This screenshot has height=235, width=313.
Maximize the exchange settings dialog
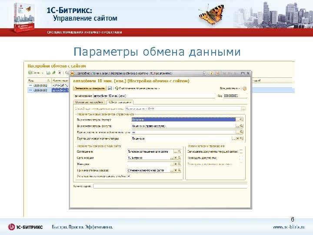(x=243, y=74)
